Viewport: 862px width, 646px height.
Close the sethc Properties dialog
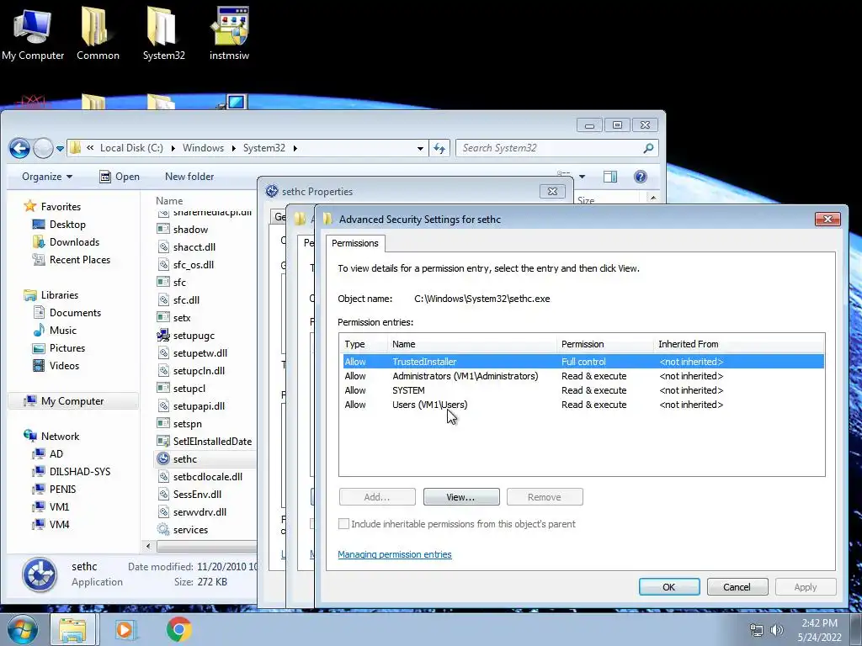(552, 191)
